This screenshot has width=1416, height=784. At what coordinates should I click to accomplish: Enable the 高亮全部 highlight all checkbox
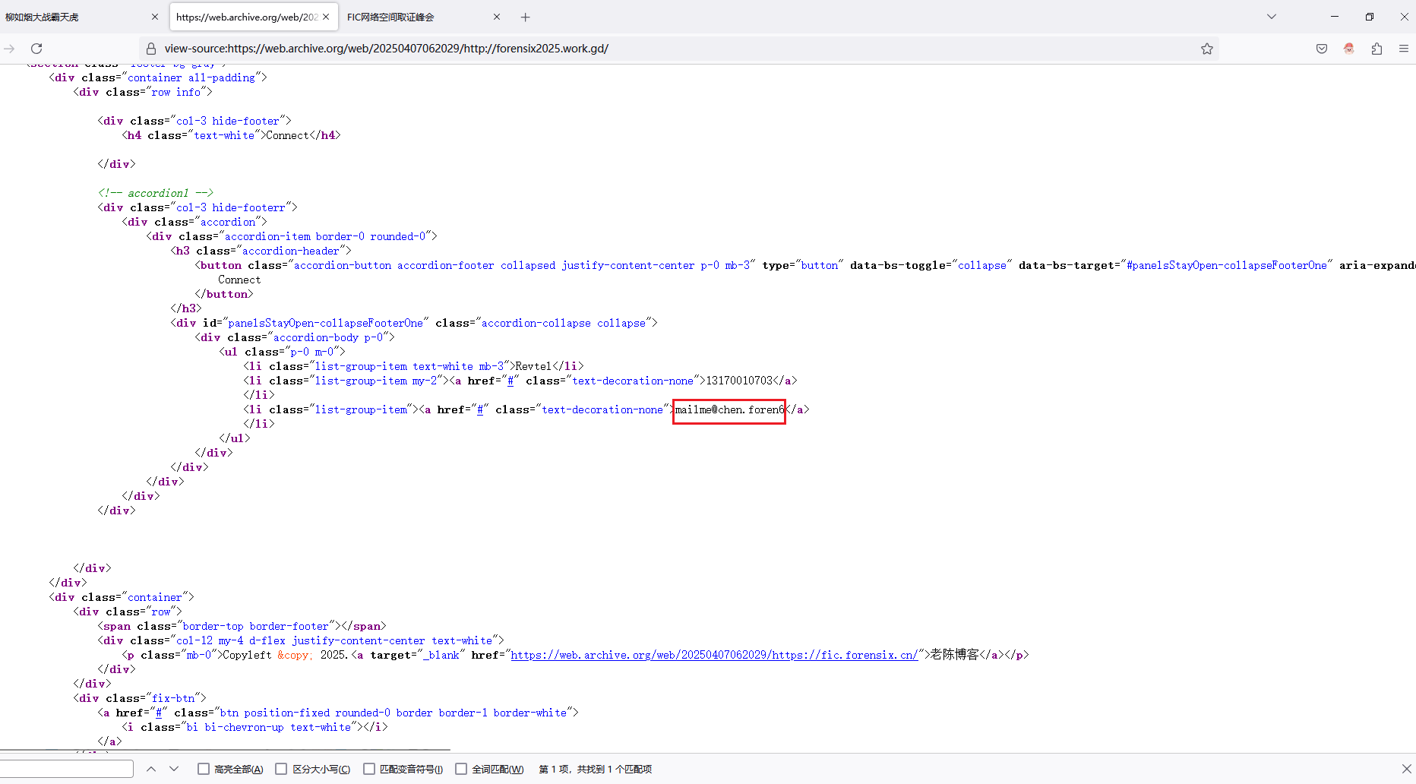point(204,769)
